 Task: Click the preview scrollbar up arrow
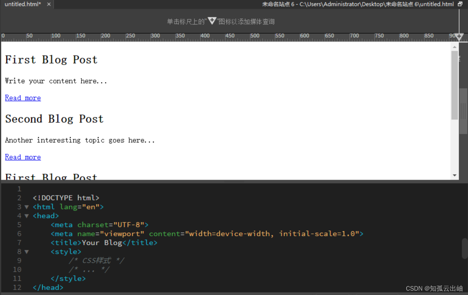pos(454,47)
